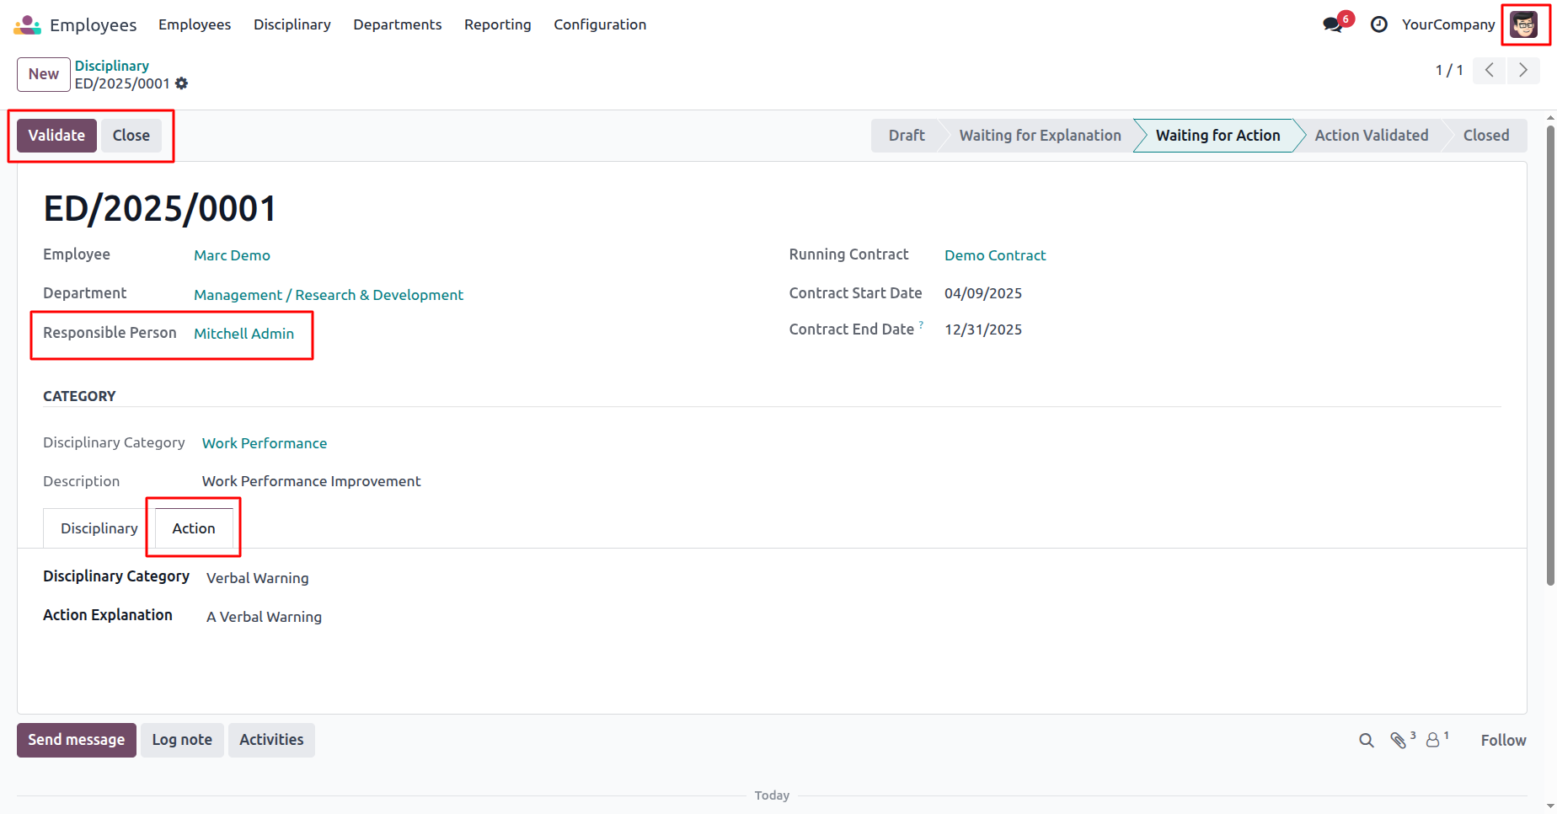Image resolution: width=1557 pixels, height=814 pixels.
Task: Open Management / Research & Development link
Action: 329,295
